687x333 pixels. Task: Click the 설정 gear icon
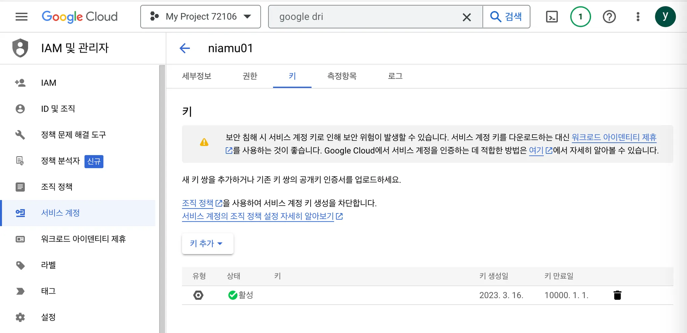click(x=20, y=317)
